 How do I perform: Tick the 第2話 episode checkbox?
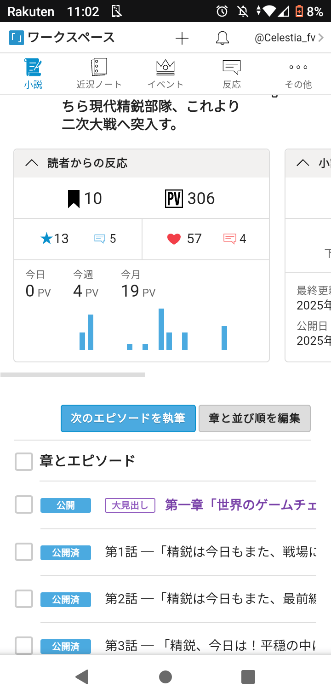pyautogui.click(x=24, y=599)
